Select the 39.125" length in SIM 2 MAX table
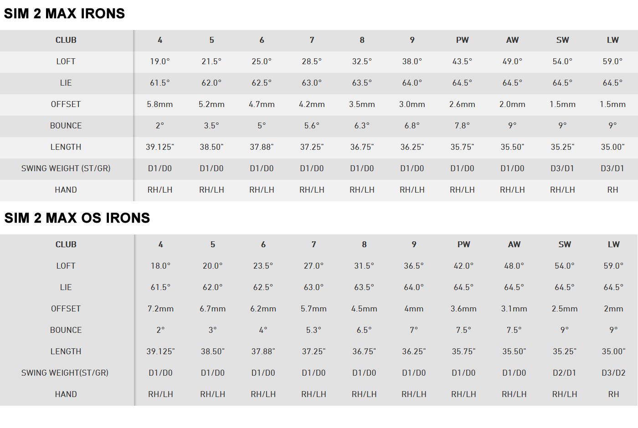 pos(160,147)
